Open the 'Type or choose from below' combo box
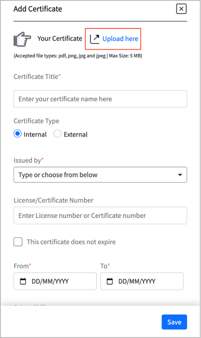 100,174
